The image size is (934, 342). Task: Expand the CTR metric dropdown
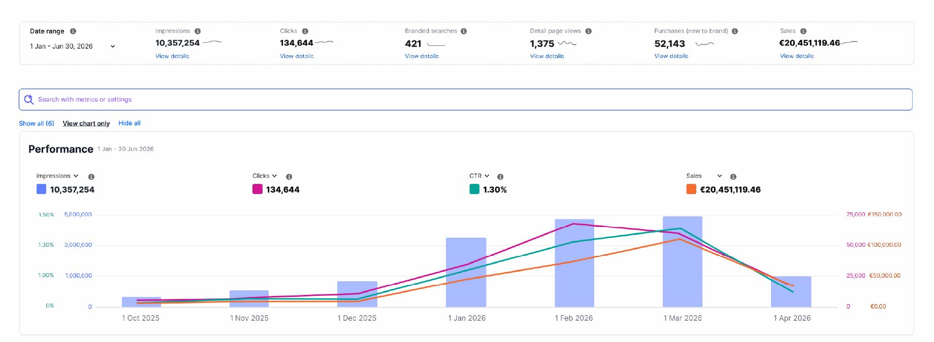pos(479,176)
